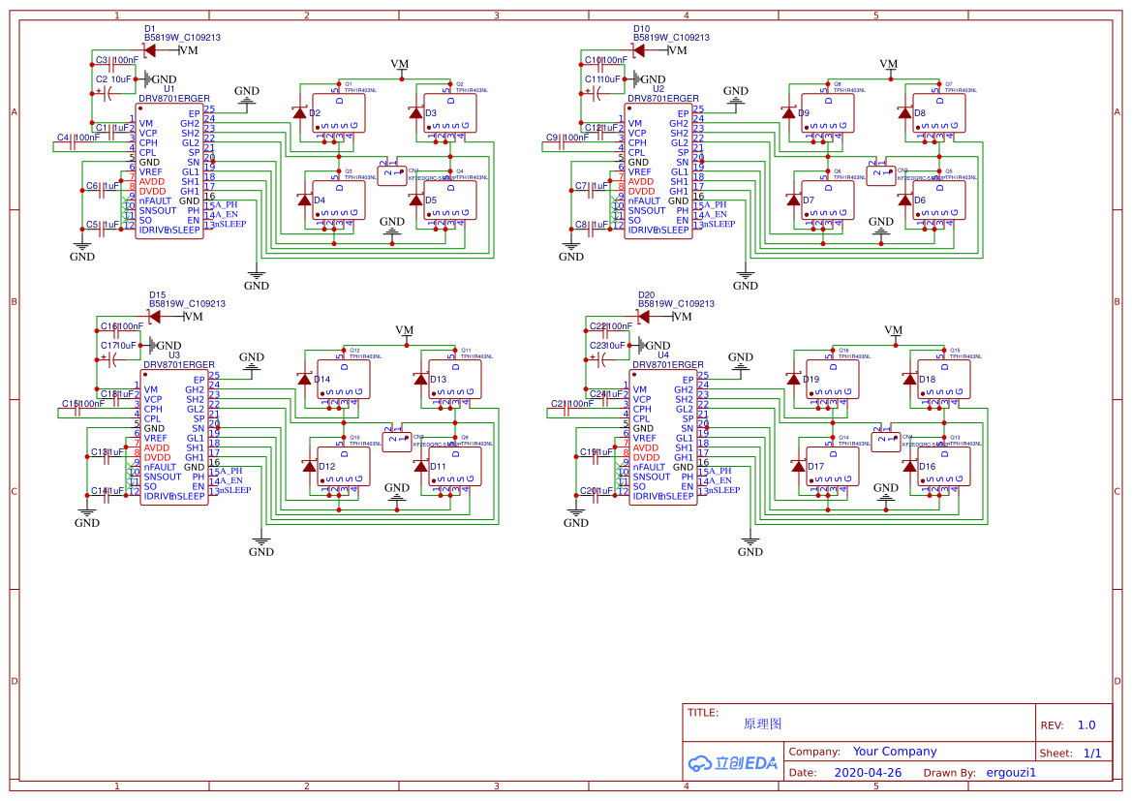The height and width of the screenshot is (801, 1132).
Task: Click the 立创EDA logo in title block
Action: pyautogui.click(x=732, y=762)
